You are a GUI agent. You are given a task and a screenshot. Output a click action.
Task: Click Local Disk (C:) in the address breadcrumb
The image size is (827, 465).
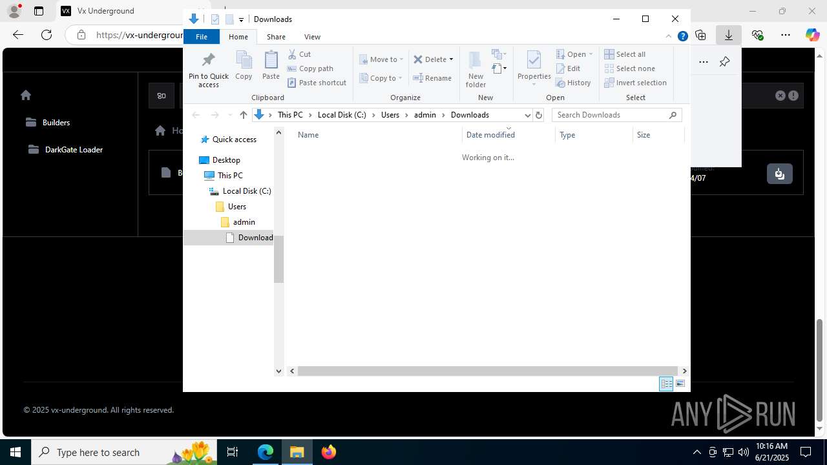[342, 115]
